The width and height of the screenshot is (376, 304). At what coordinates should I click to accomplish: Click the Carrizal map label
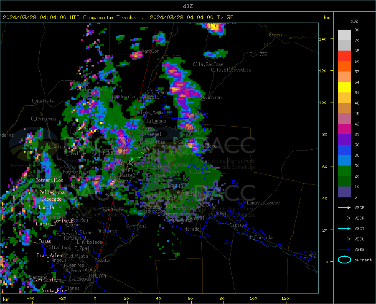coord(136,226)
